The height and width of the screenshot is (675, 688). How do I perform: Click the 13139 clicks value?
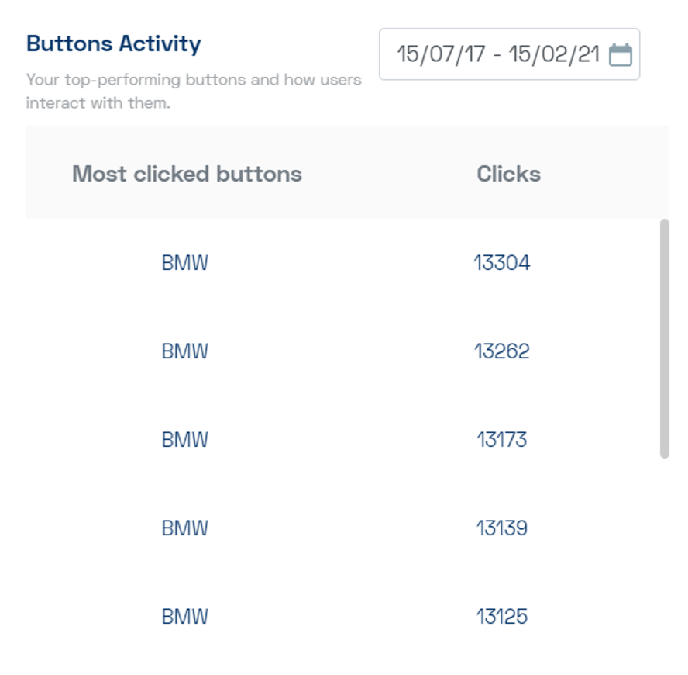[x=502, y=528]
